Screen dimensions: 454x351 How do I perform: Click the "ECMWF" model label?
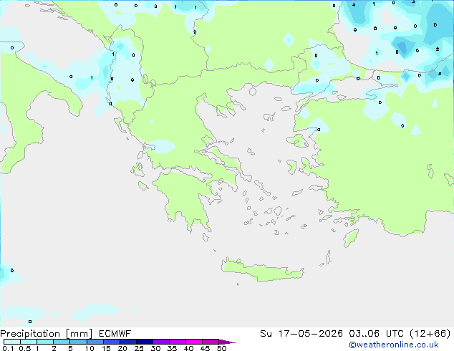pyautogui.click(x=115, y=334)
